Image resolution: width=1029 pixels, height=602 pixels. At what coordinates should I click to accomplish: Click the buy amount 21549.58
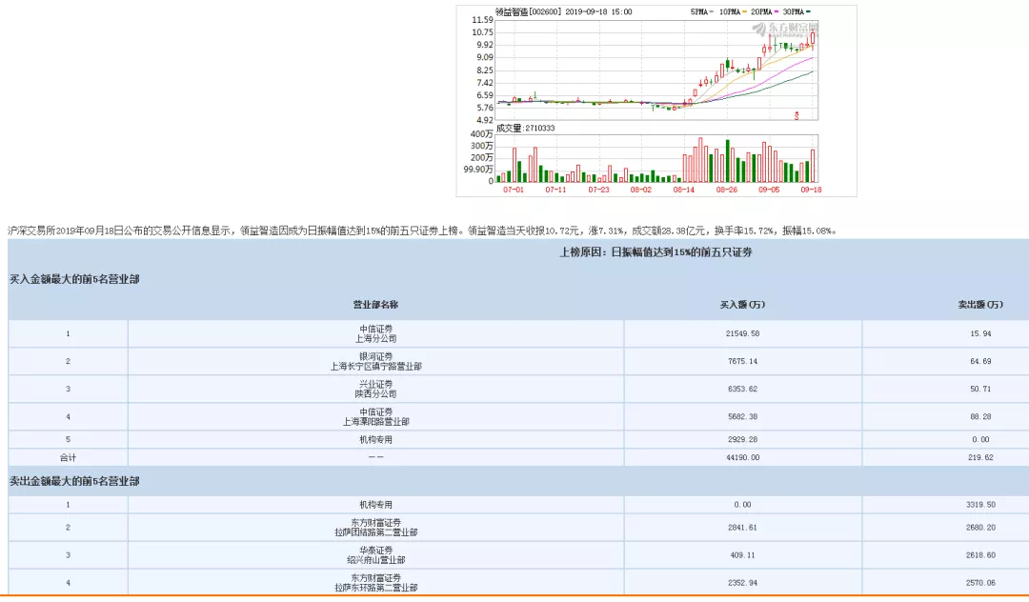click(x=742, y=333)
